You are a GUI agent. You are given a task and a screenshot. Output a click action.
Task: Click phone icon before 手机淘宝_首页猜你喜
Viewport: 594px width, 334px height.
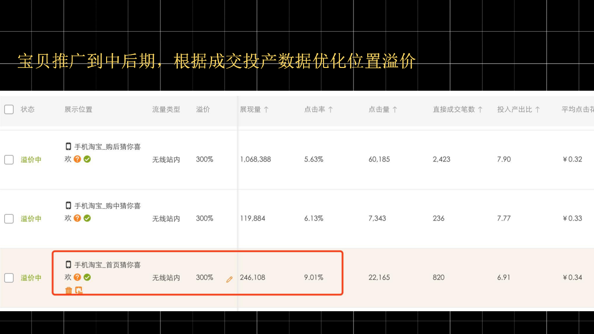point(68,264)
